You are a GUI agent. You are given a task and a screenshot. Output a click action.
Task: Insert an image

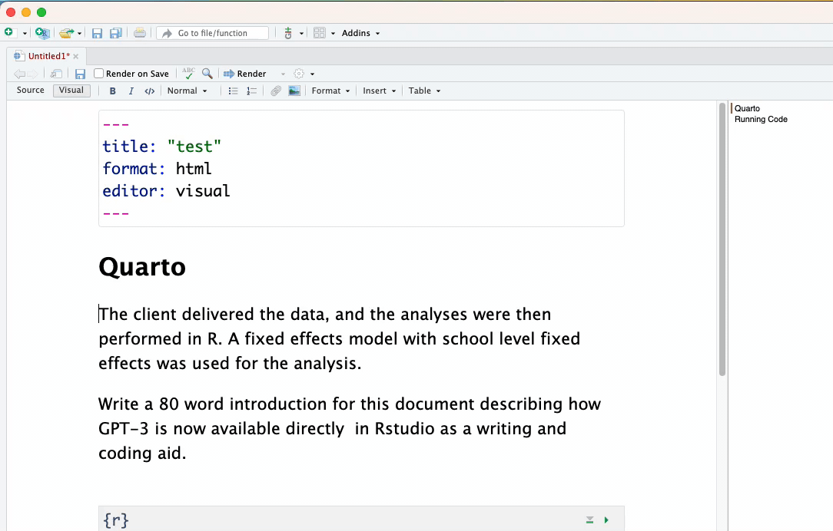click(294, 91)
